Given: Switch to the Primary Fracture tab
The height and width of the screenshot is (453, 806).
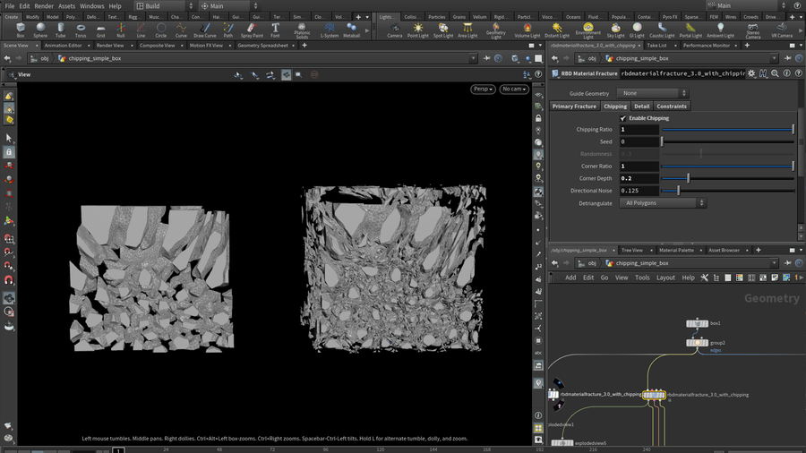Looking at the screenshot, I should [x=574, y=107].
